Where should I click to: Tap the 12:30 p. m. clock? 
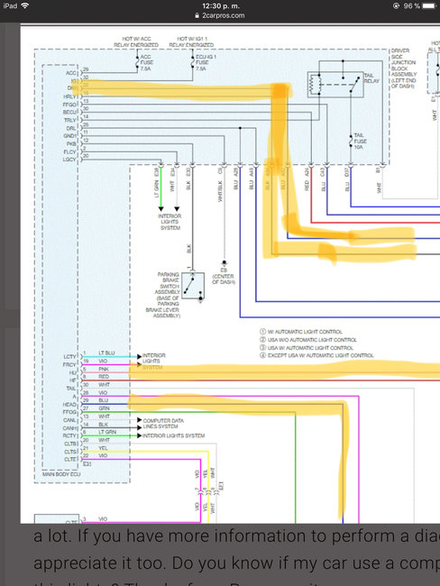(221, 5)
